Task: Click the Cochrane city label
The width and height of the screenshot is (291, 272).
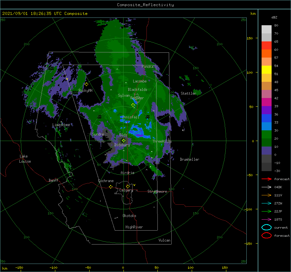Action: point(106,181)
